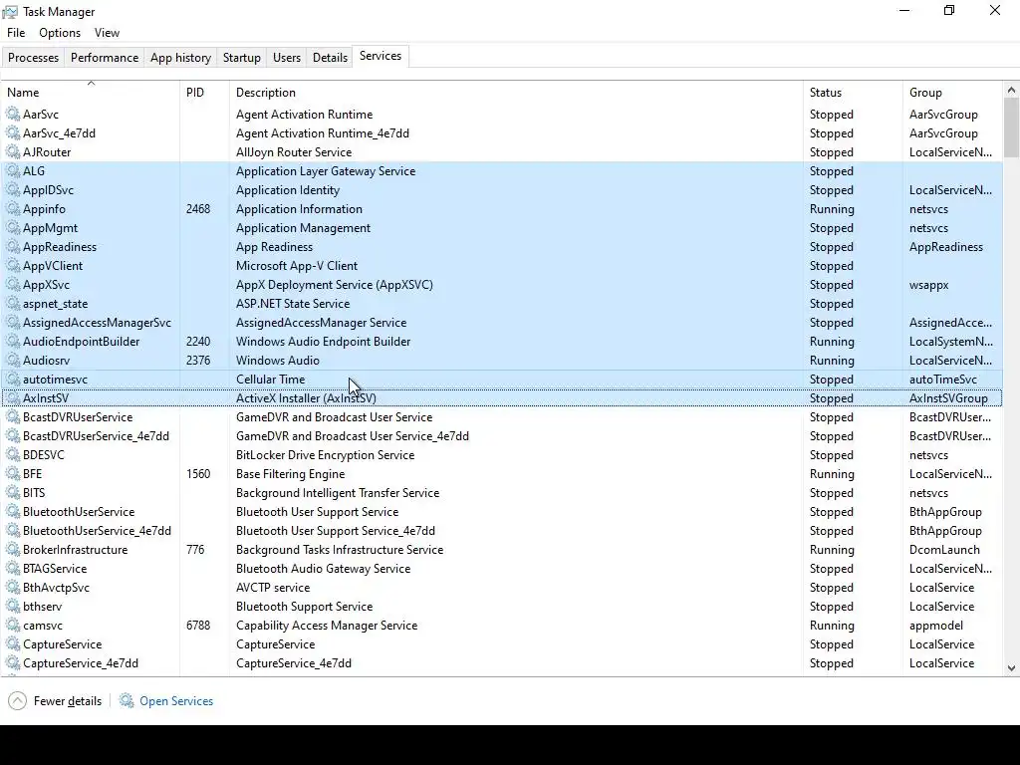Click the service icon next to ALG
This screenshot has width=1020, height=765.
click(13, 170)
